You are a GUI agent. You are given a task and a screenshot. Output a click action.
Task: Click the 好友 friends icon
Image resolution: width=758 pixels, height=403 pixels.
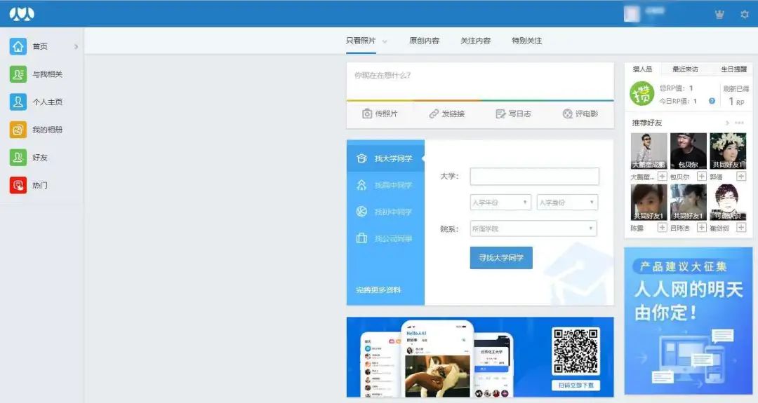coord(18,157)
